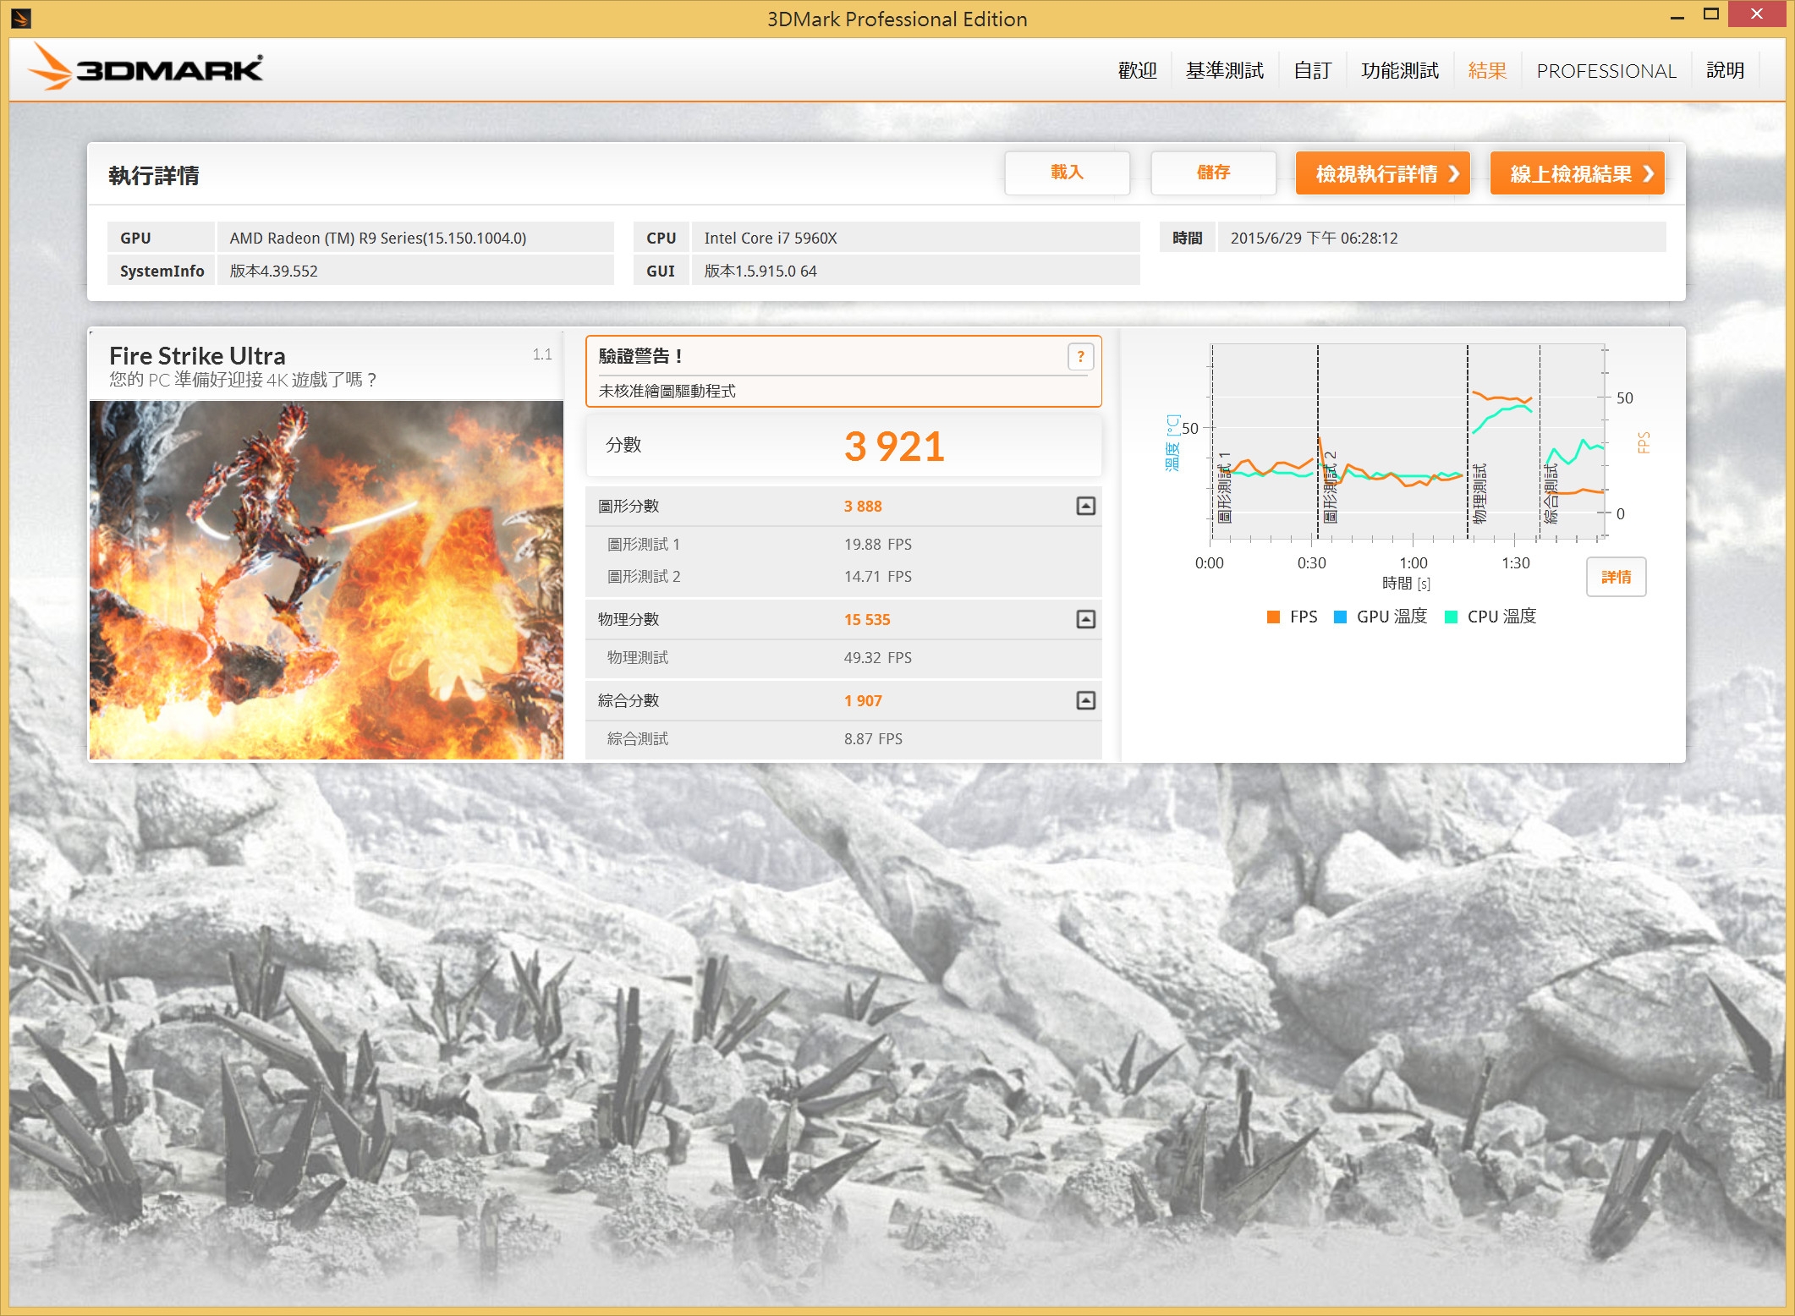Screen dimensions: 1795x1316
Task: Open the chart 詳情 button
Action: [1616, 577]
